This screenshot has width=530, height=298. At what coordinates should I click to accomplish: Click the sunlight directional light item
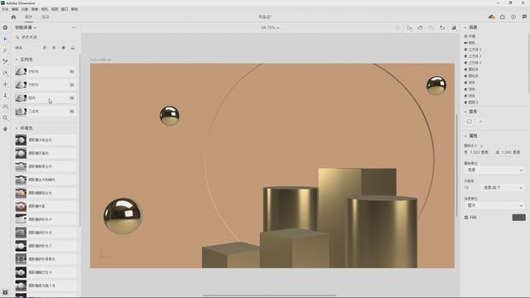pos(46,98)
